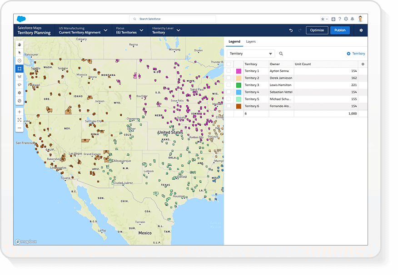Screen dimensions: 398x275
Task: Pick the lasso freeform selection tool
Action: (x=19, y=84)
